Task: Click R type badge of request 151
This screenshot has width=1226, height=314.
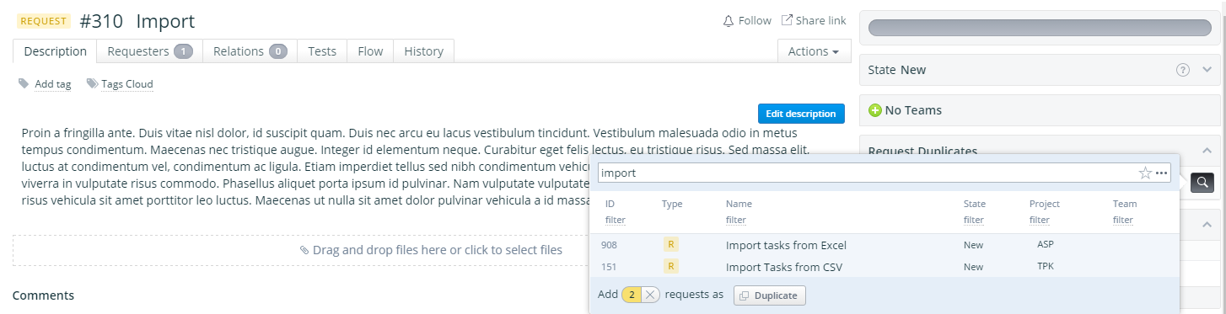Action: pos(671,267)
